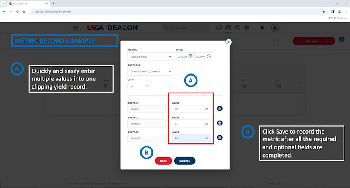Click the USGA DEACON logo

[x=112, y=28]
